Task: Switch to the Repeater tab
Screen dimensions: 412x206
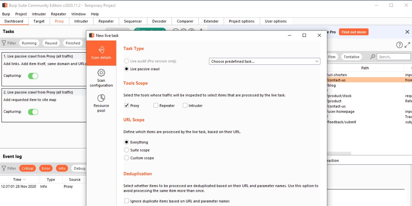Action: [106, 21]
